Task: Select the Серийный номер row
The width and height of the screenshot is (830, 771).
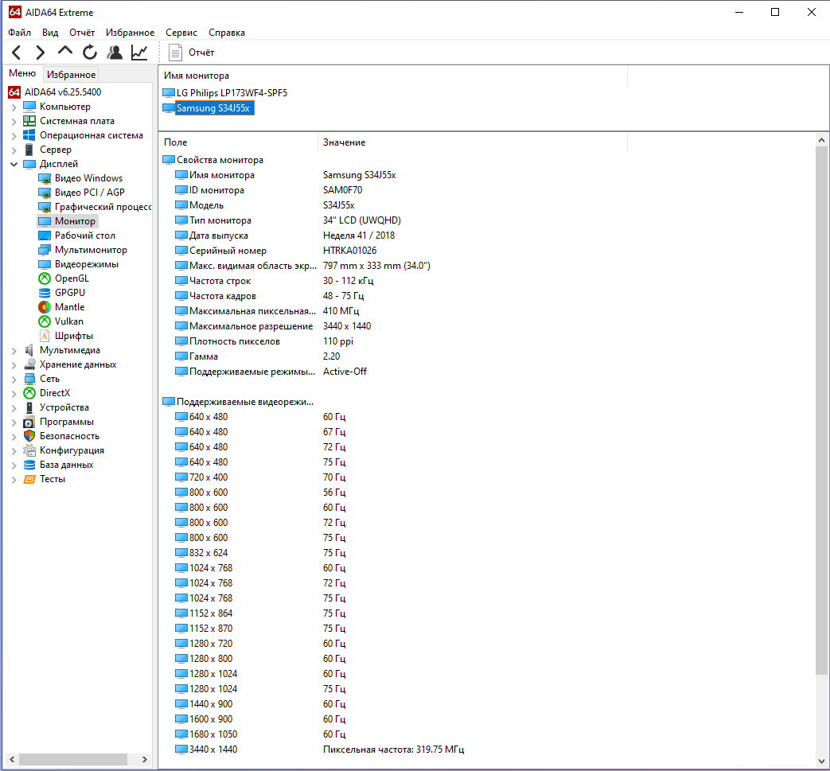Action: click(x=276, y=251)
